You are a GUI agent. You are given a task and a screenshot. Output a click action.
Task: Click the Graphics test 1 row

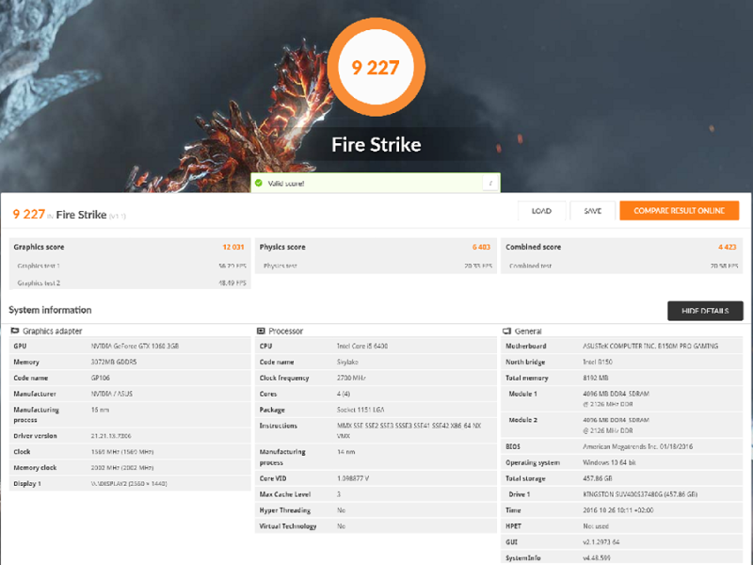click(130, 266)
